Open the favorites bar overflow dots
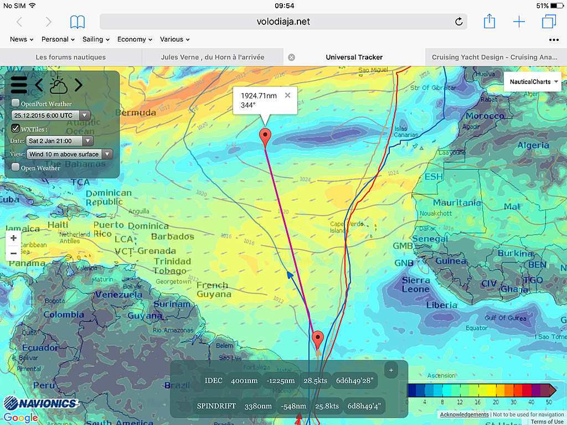 pyautogui.click(x=554, y=40)
